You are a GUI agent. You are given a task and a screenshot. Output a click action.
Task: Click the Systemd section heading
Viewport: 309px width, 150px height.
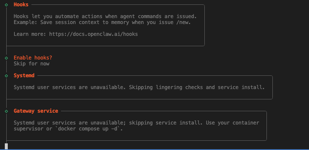(24, 76)
